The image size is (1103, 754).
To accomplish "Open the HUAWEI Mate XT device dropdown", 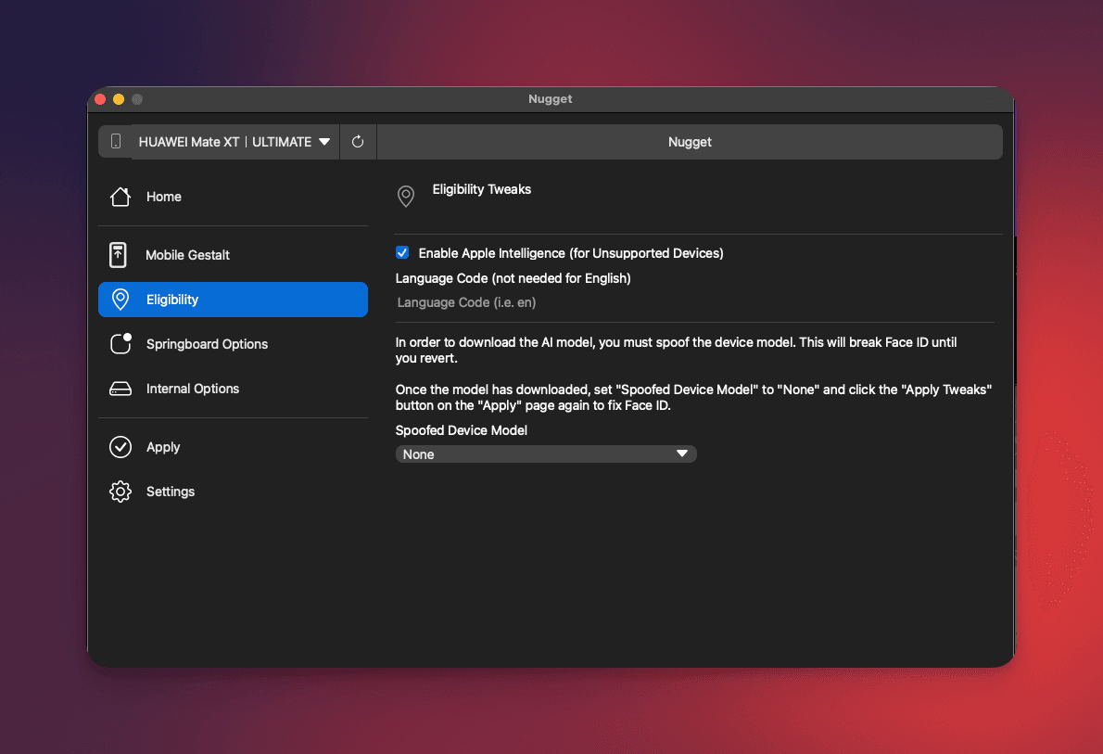I will pyautogui.click(x=235, y=142).
